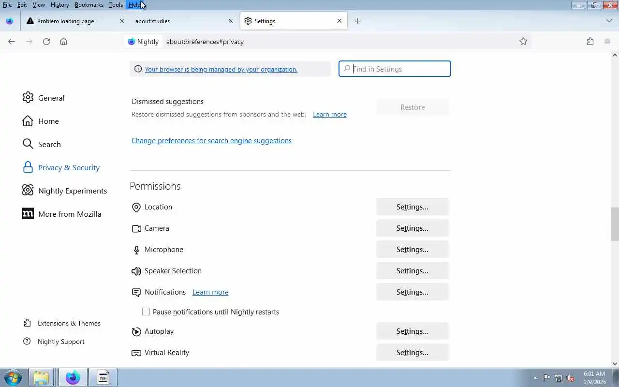Click the address bar URL text
This screenshot has height=387, width=619.
pos(205,42)
